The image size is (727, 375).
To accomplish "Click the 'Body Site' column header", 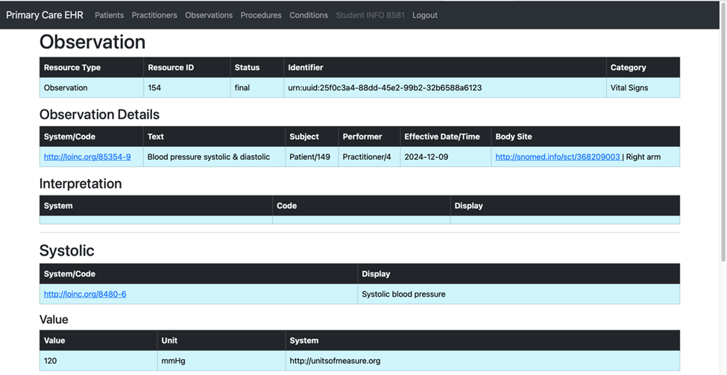I will [x=585, y=136].
